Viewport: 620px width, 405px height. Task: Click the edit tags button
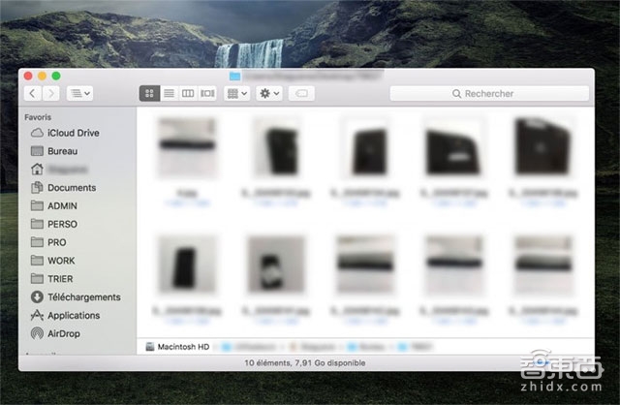click(301, 94)
